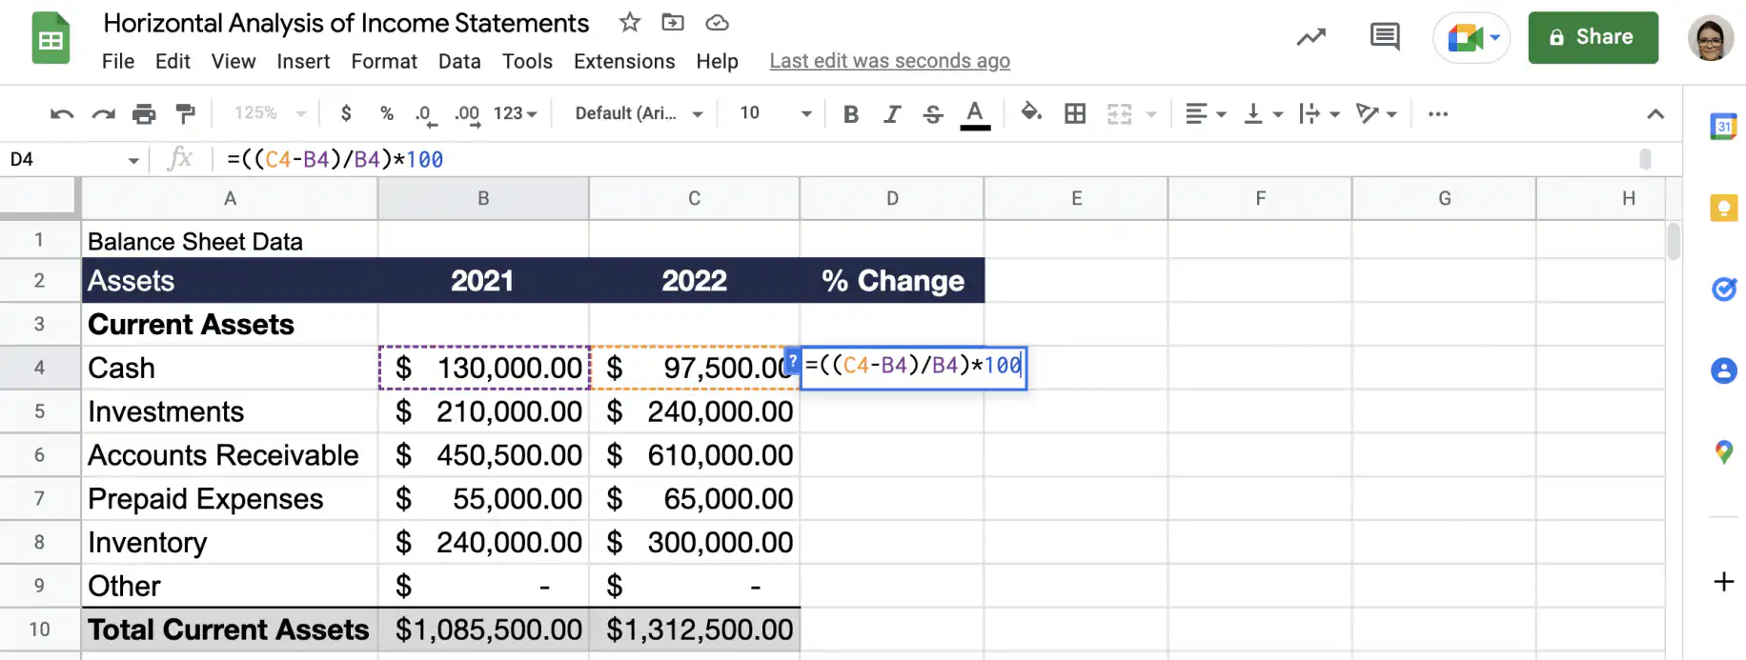
Task: Open the Edit menu
Action: pyautogui.click(x=173, y=61)
